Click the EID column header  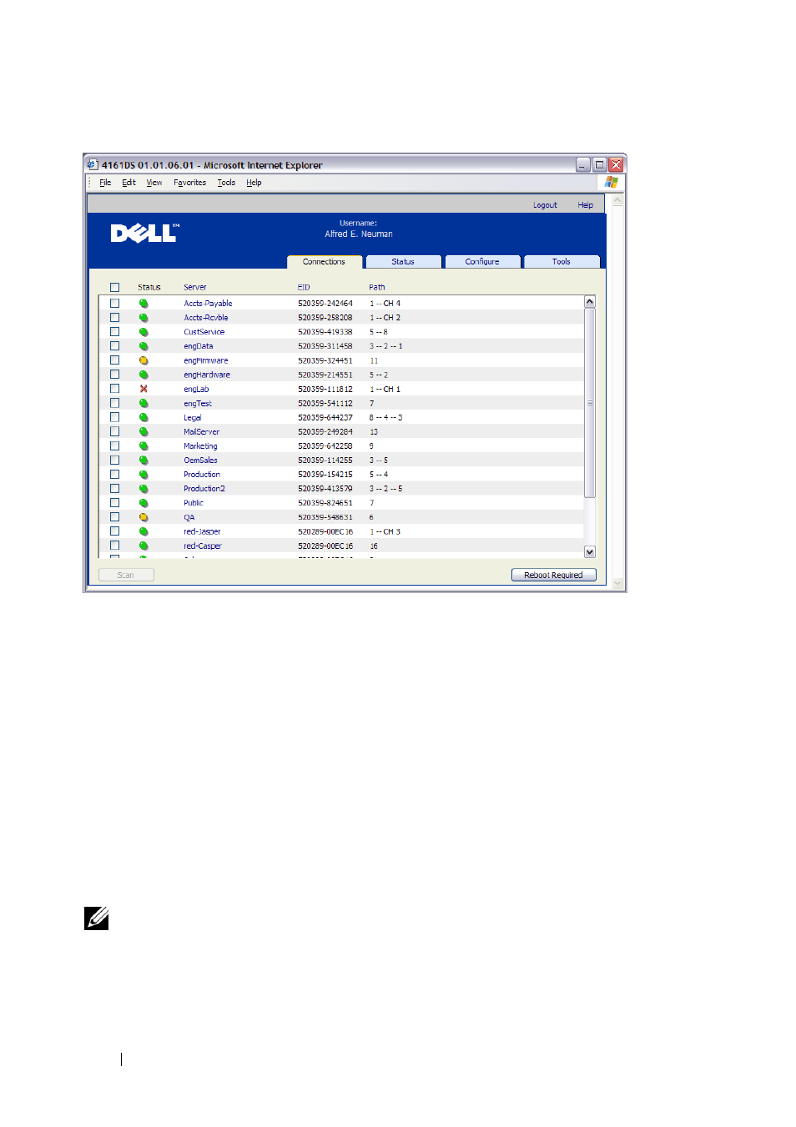[304, 287]
